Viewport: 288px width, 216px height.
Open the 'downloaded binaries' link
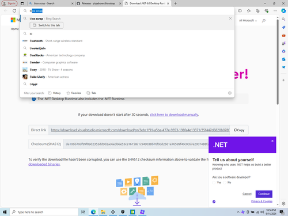pos(44,164)
